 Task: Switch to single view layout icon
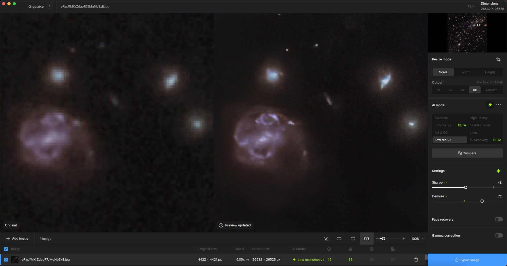point(339,239)
